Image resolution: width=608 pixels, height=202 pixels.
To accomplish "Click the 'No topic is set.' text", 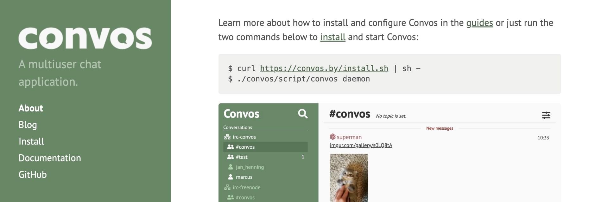I will tap(391, 116).
